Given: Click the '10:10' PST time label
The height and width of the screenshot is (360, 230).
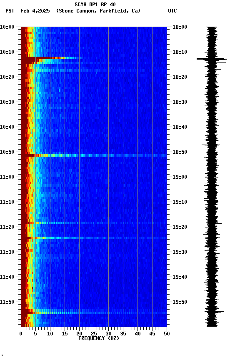Looking at the screenshot, I should [7, 52].
